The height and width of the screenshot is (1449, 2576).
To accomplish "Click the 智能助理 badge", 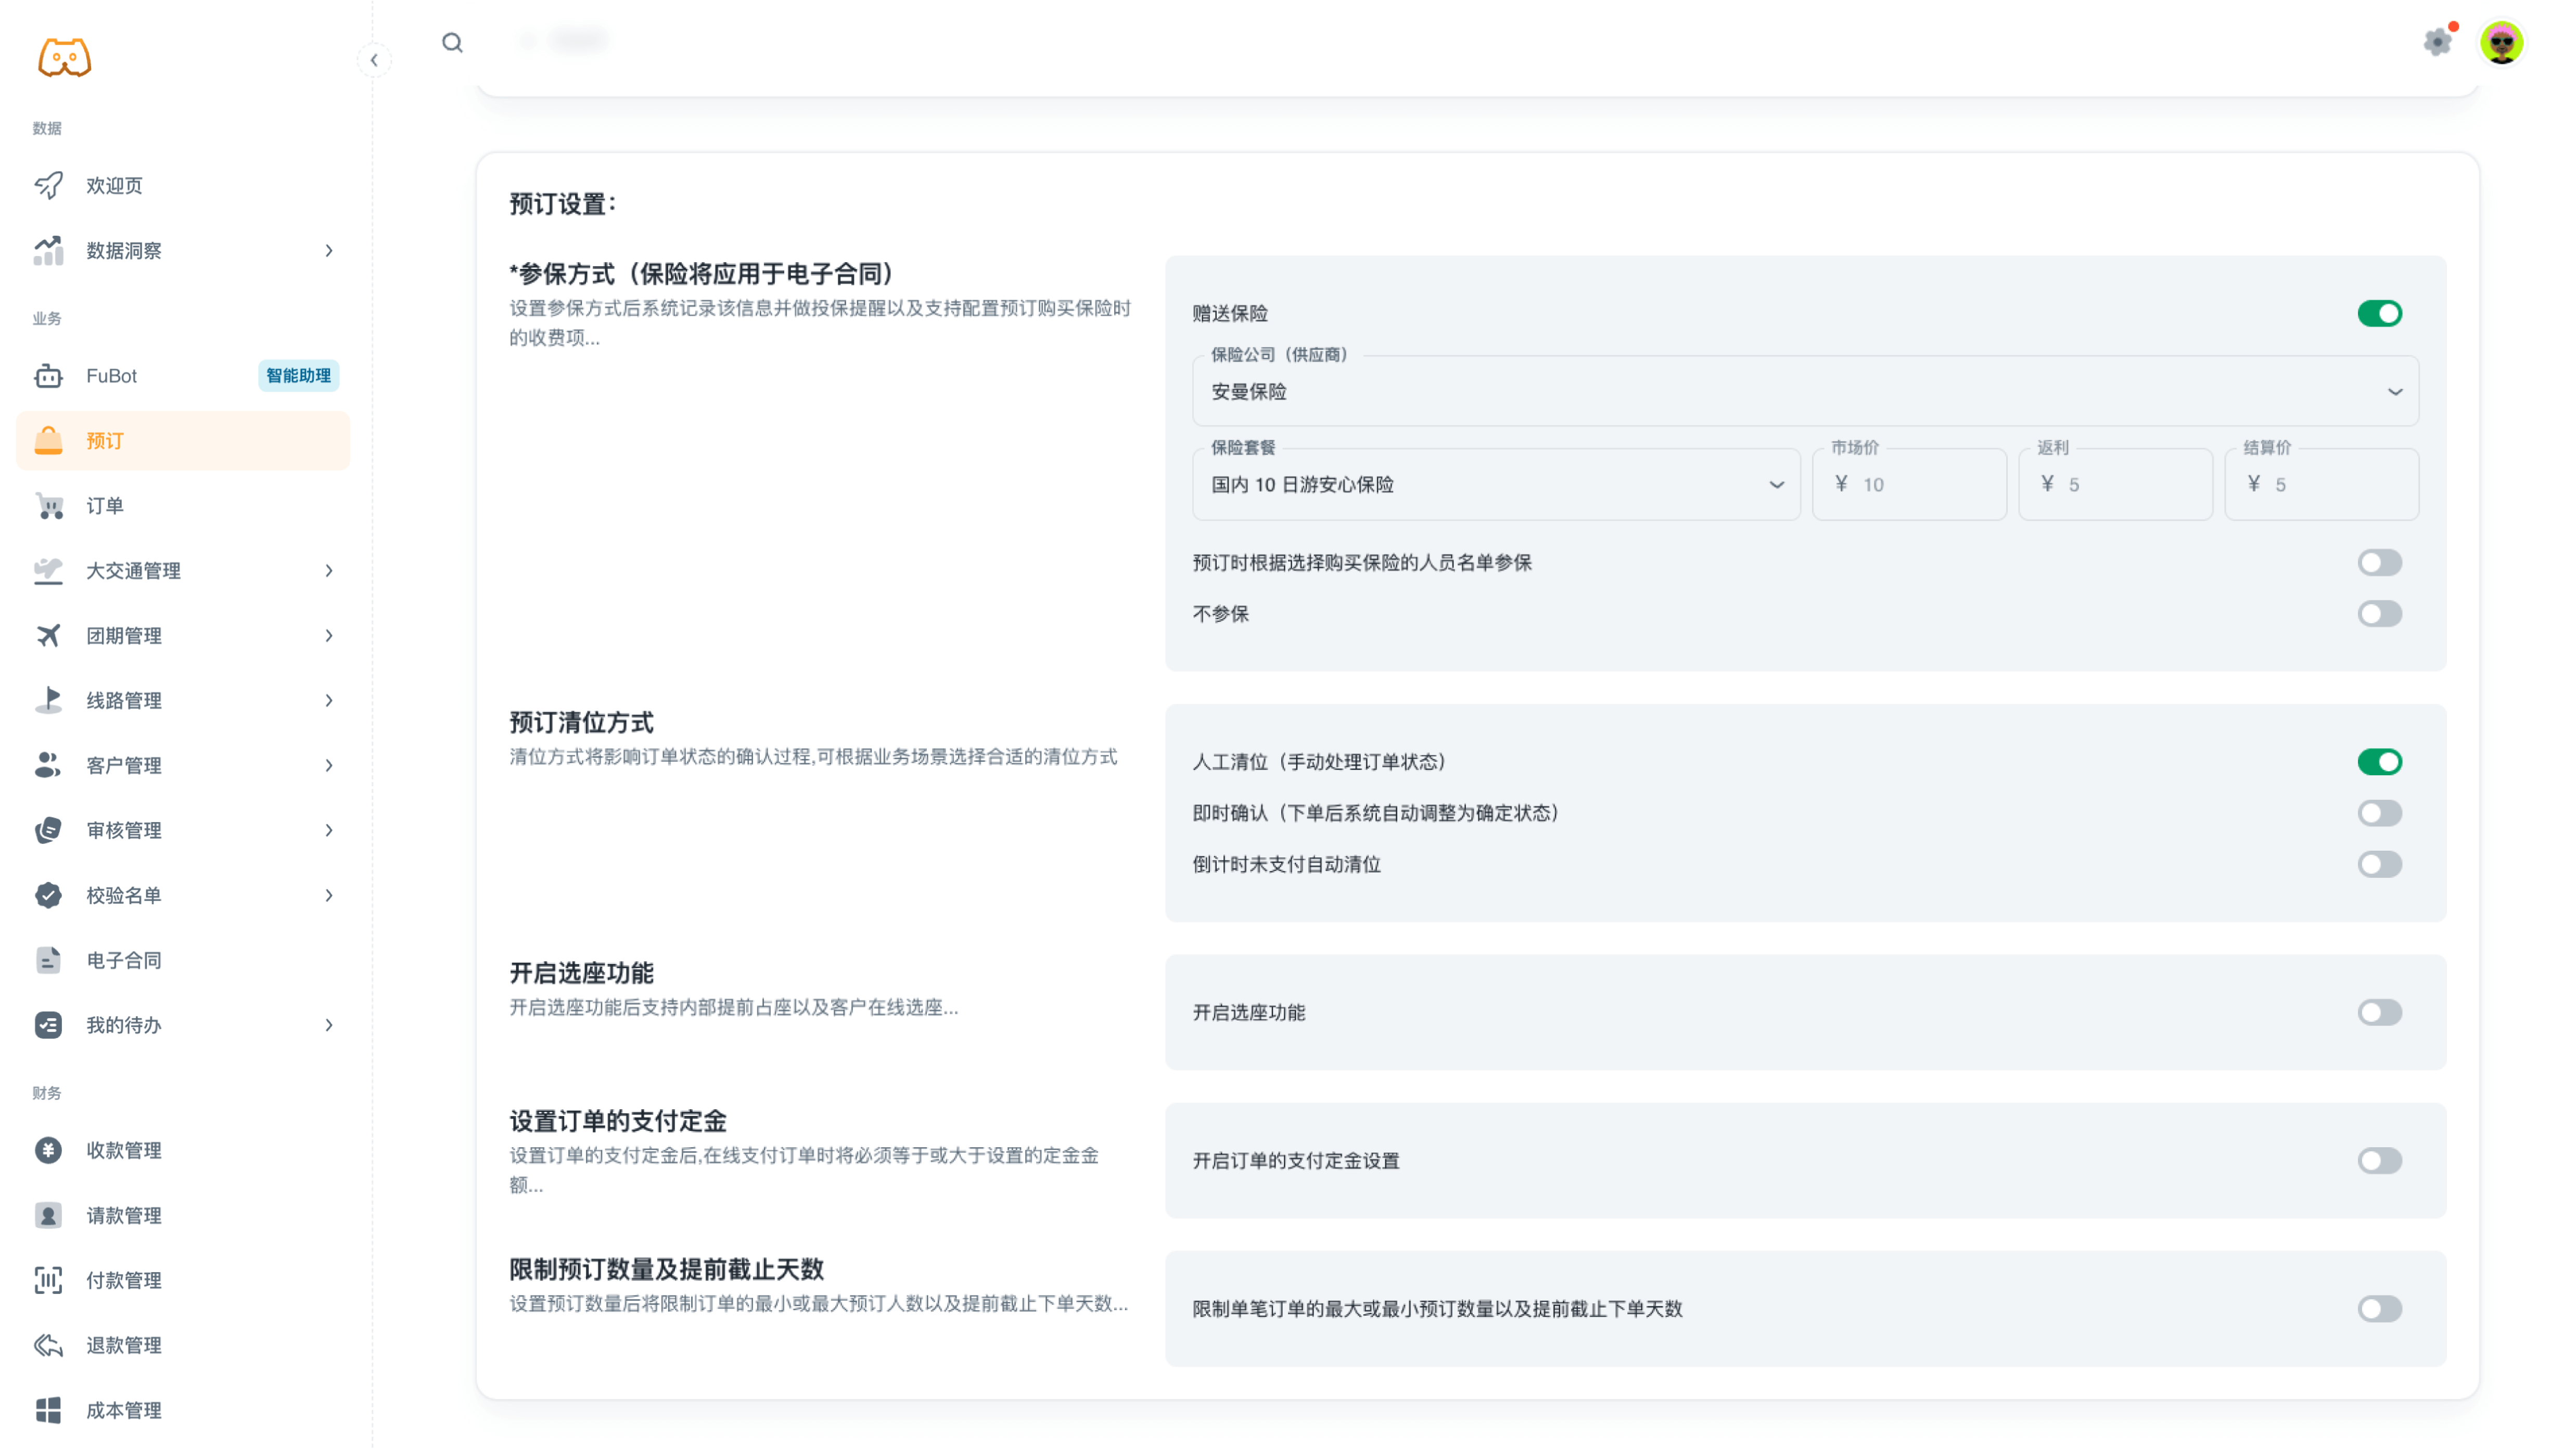I will pos(299,376).
